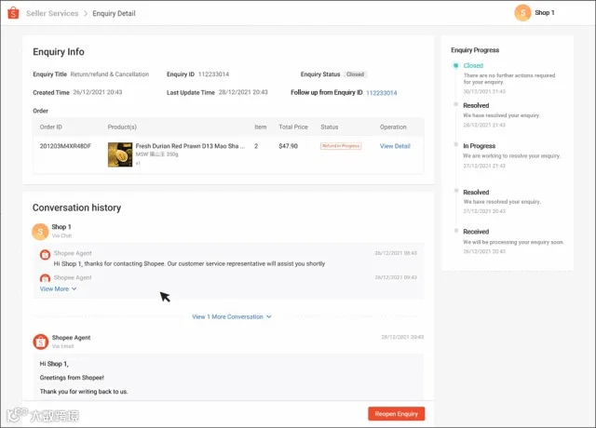The width and height of the screenshot is (596, 428).
Task: Click the In Progress step dot
Action: [455, 144]
